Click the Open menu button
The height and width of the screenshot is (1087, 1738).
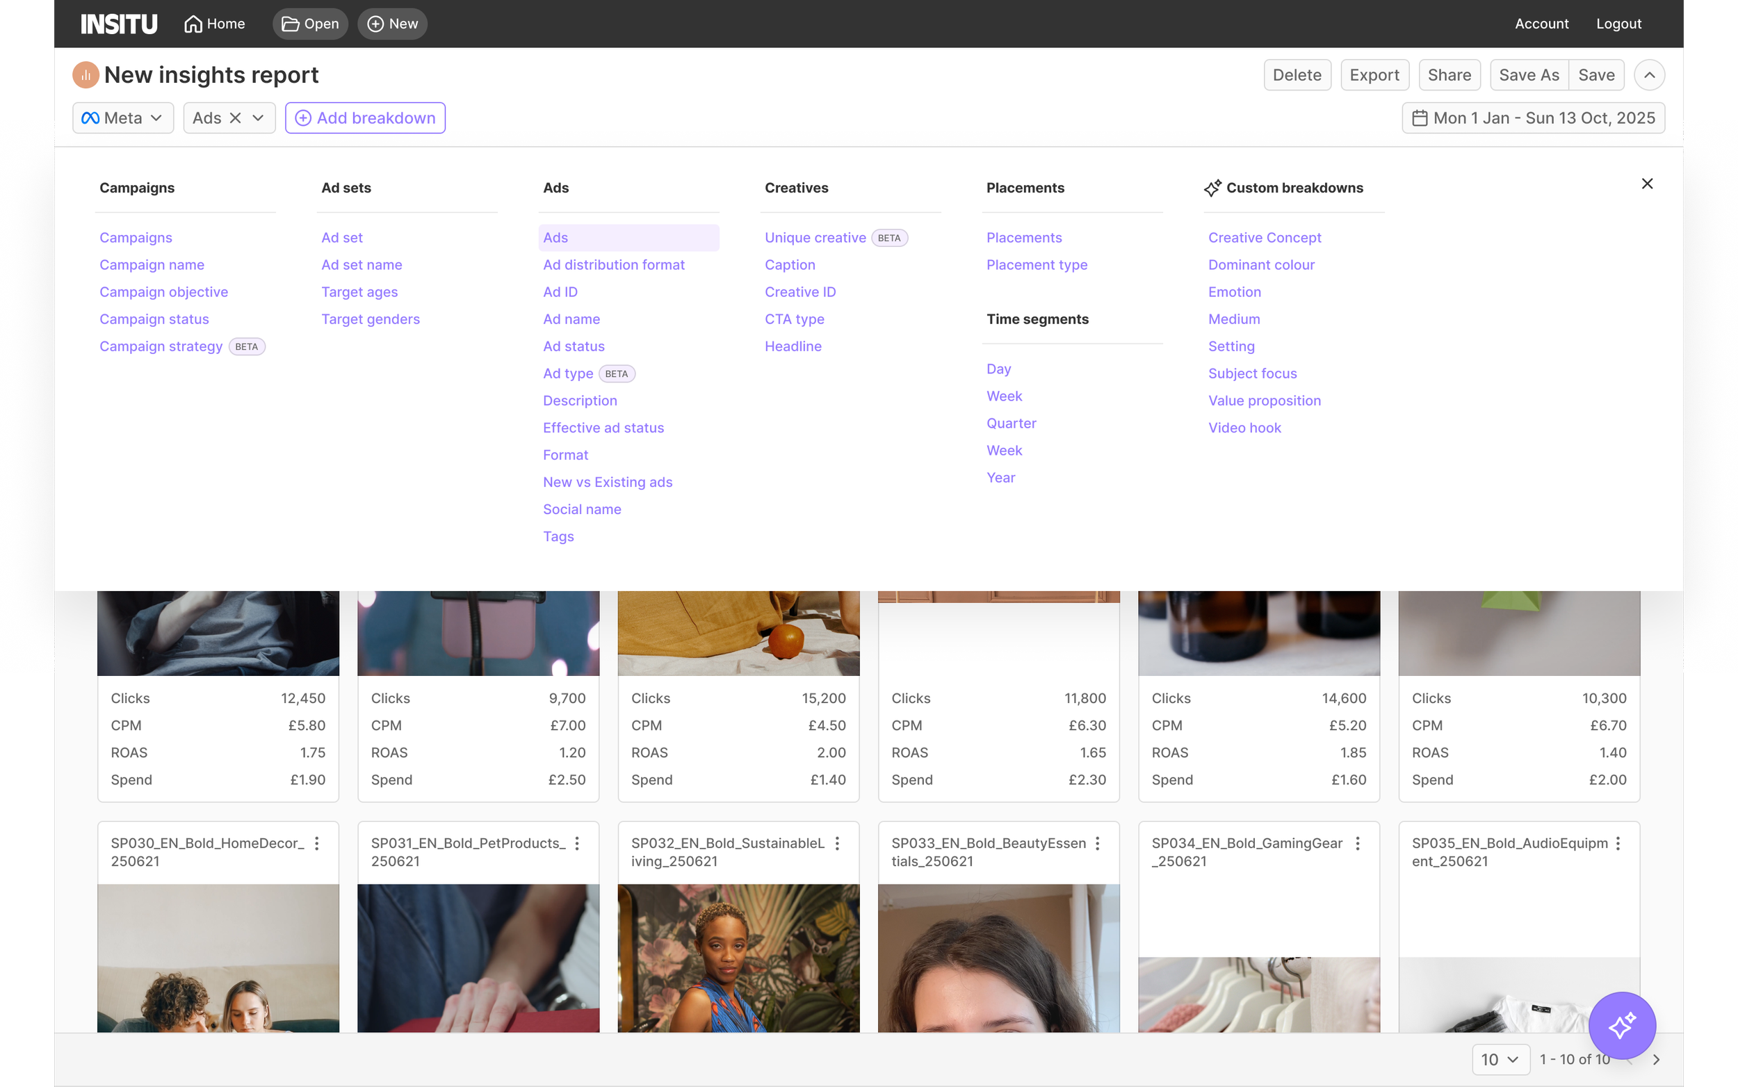tap(309, 24)
